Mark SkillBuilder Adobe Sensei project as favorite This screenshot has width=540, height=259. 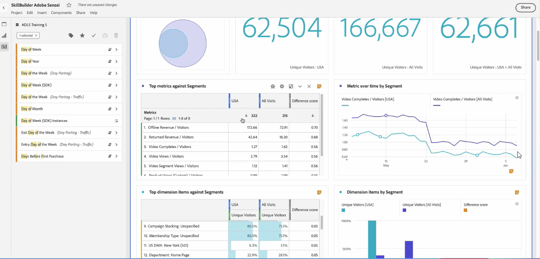coord(68,5)
